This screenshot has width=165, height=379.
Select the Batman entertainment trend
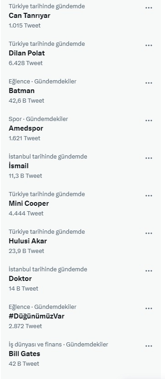pos(22,91)
